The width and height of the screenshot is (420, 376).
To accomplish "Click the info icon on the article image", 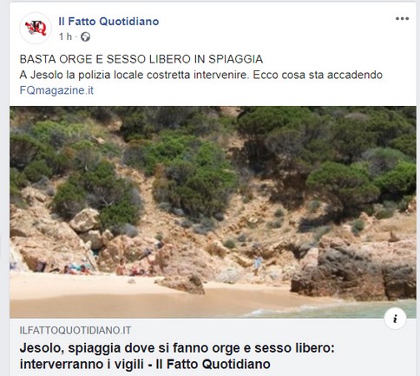I will [x=395, y=319].
